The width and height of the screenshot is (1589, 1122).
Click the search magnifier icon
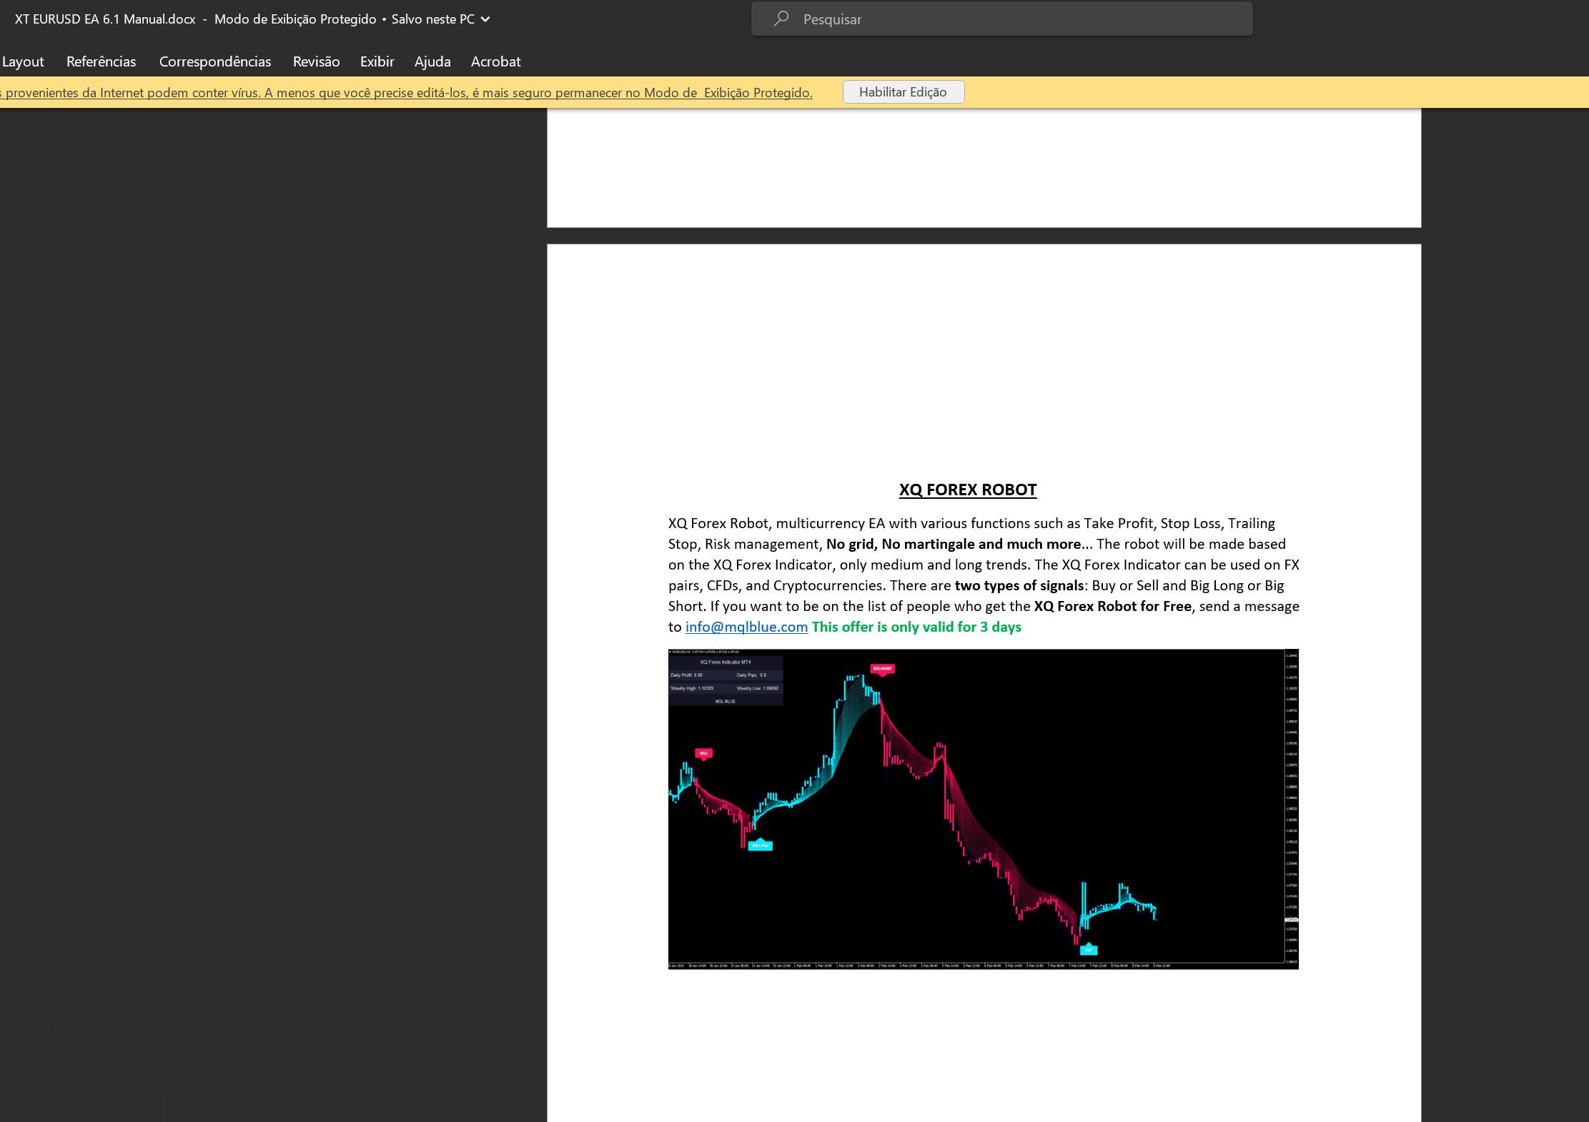tap(781, 19)
